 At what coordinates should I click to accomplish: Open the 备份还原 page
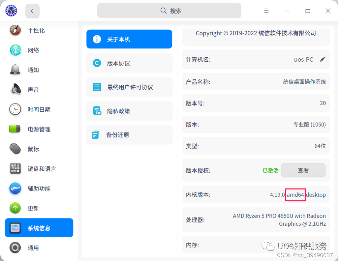pos(129,134)
